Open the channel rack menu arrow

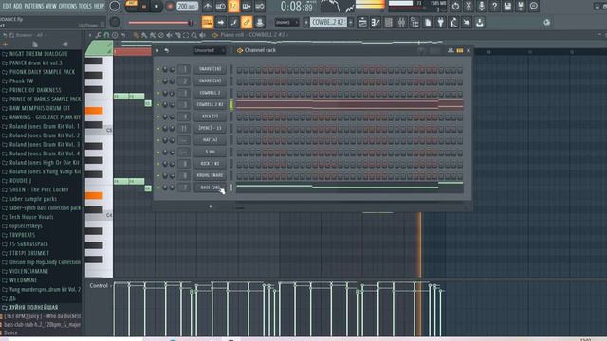tap(157, 50)
